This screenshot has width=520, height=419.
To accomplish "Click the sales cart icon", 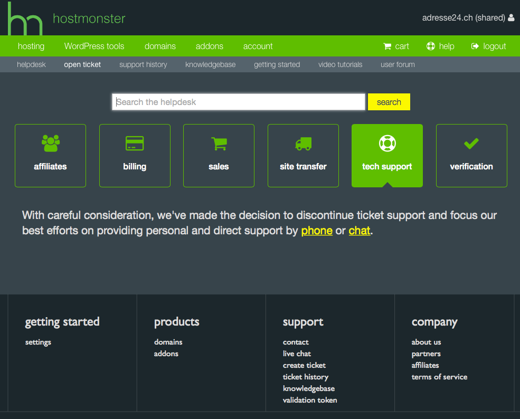I will (219, 144).
